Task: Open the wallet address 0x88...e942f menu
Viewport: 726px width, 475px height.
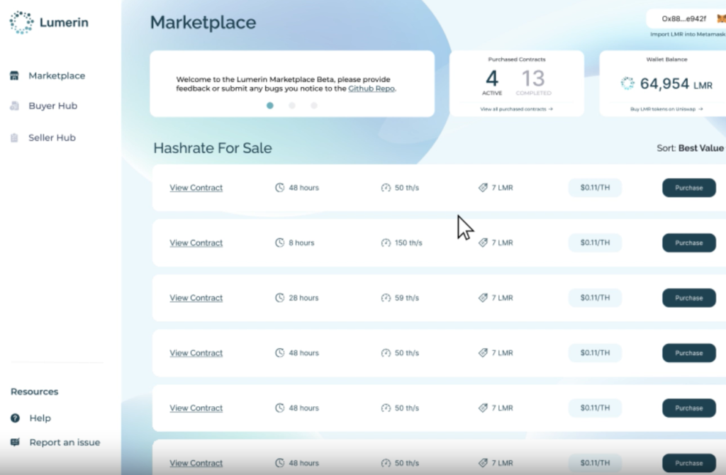Action: (683, 18)
